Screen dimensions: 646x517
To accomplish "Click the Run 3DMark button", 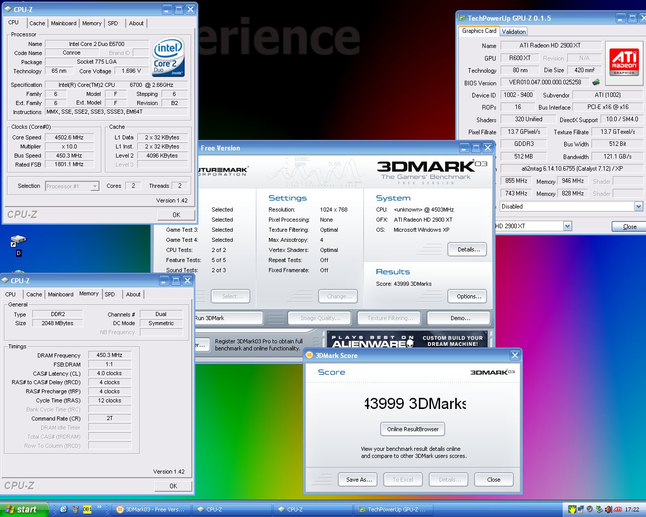I will pyautogui.click(x=228, y=318).
